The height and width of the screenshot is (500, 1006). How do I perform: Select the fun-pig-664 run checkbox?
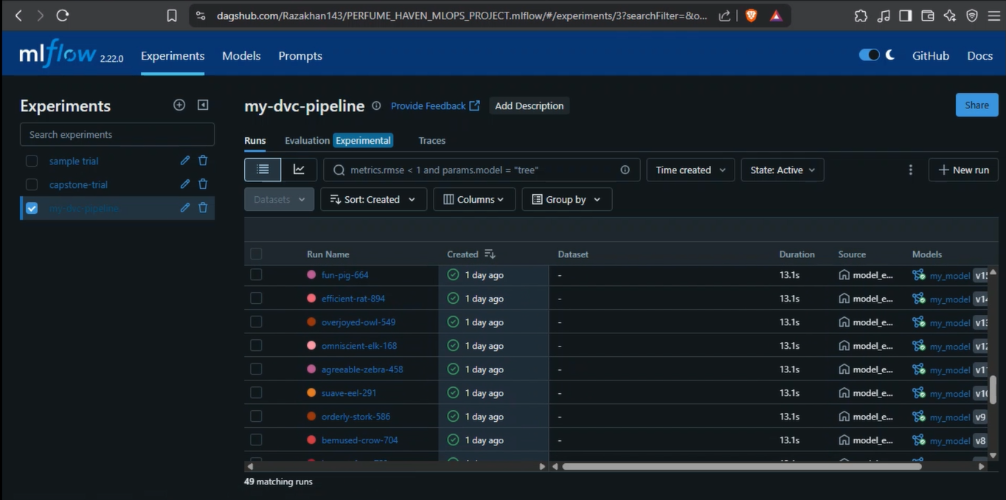256,275
